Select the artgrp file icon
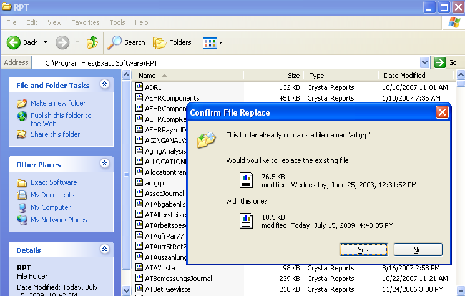465x296 pixels. click(x=139, y=182)
